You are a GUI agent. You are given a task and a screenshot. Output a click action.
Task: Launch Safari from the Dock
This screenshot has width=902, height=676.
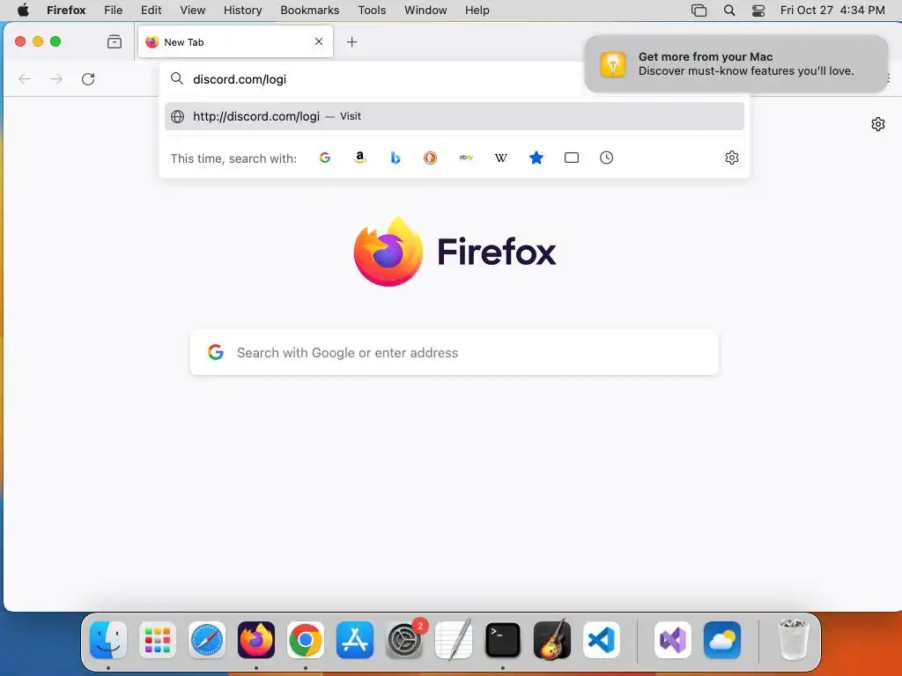pos(207,640)
